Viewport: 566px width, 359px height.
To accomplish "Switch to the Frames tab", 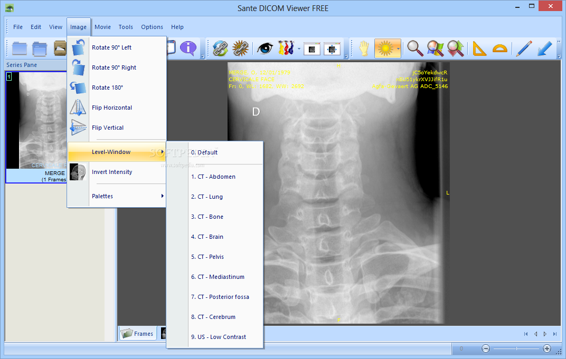I will pos(137,334).
